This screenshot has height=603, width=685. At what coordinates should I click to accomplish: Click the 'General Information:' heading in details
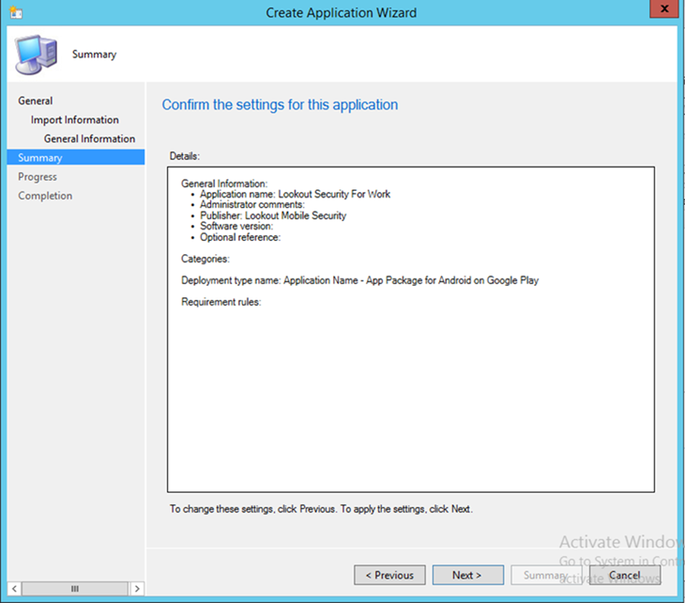click(224, 184)
